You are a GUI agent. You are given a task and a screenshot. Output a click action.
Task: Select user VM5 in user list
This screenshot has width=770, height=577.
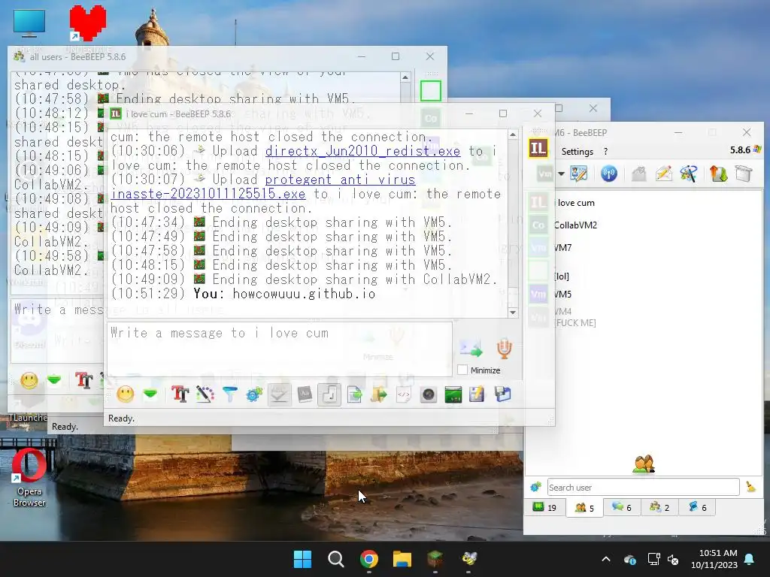coord(644,295)
